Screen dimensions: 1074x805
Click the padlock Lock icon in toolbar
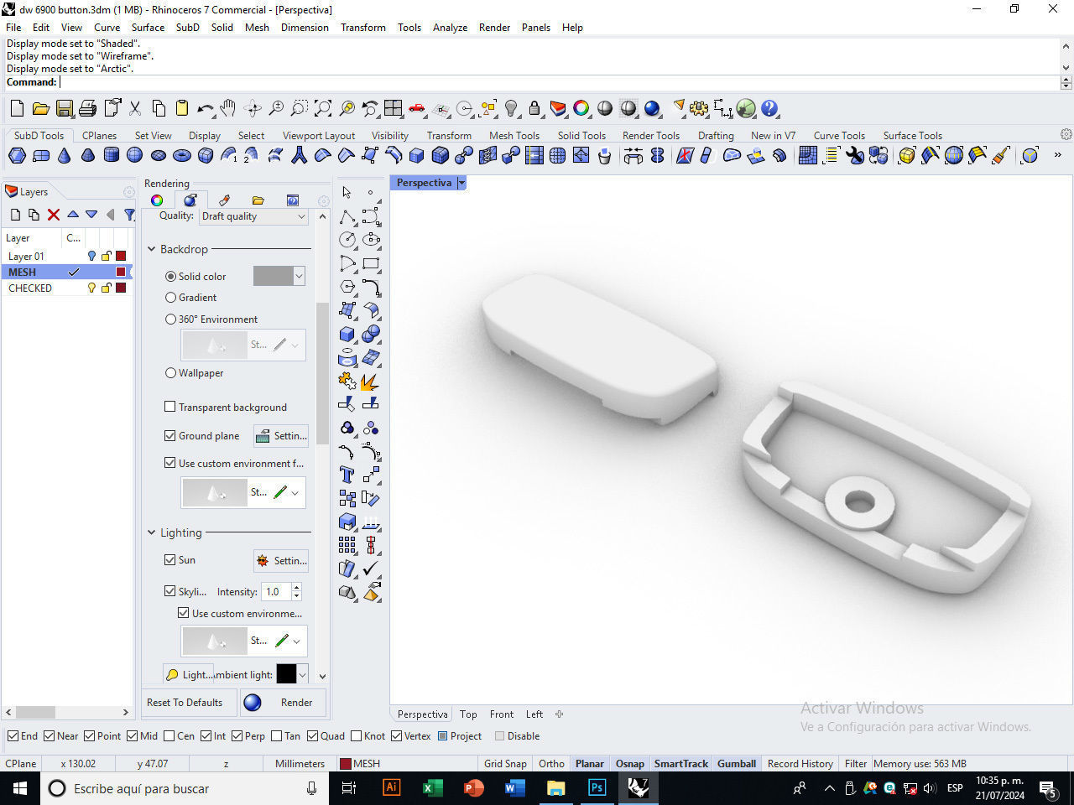tap(534, 108)
